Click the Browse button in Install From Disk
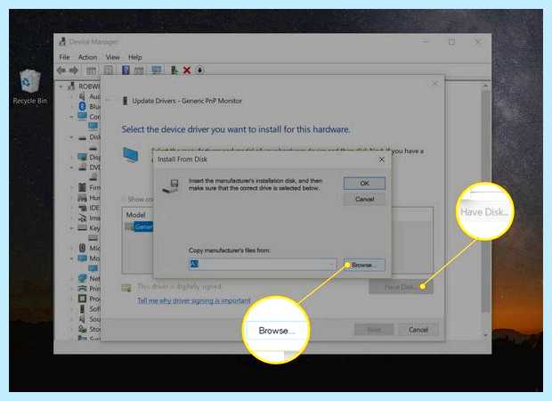Viewport: 552px width, 401px height. click(x=364, y=265)
